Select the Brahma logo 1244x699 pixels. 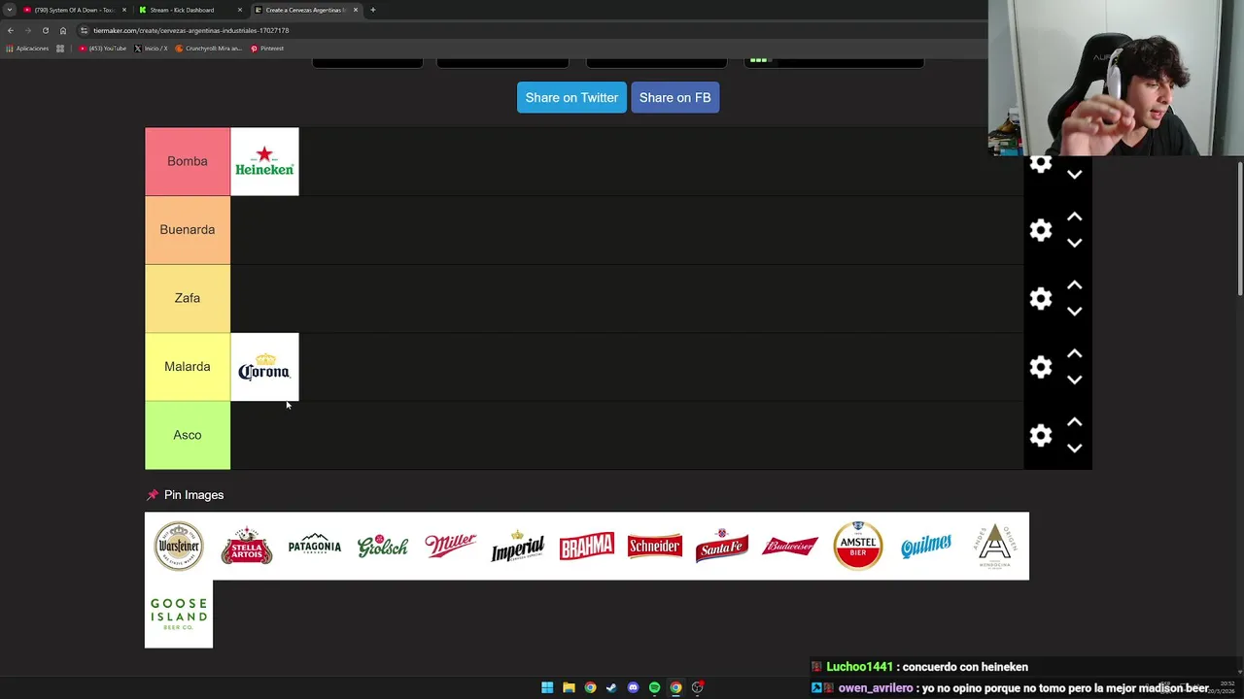pos(586,546)
